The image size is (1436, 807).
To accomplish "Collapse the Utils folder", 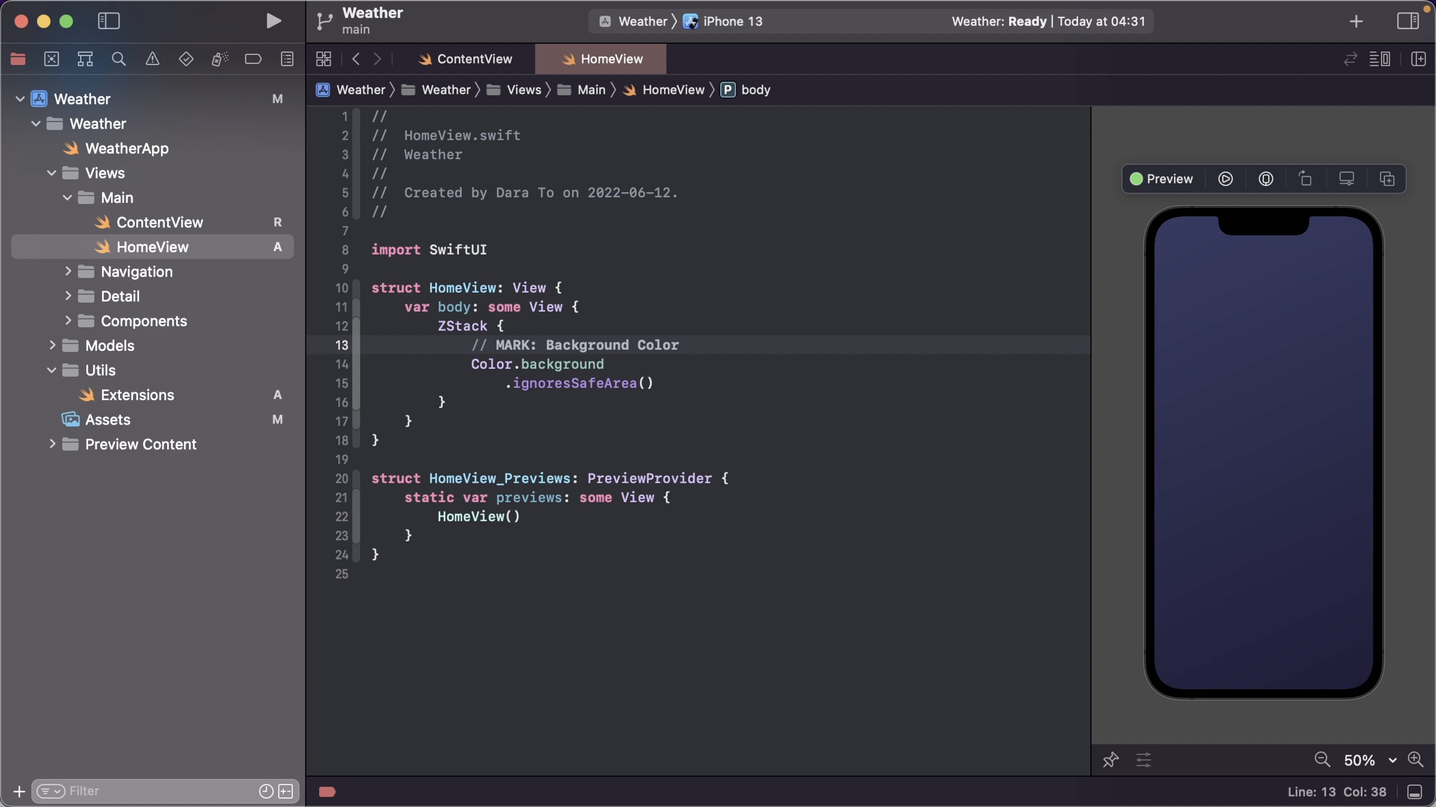I will (52, 370).
